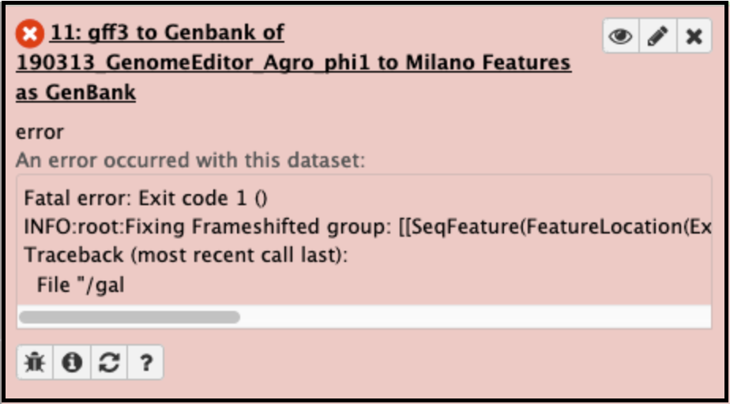Show dataset details info icon
The image size is (730, 404).
click(x=72, y=362)
